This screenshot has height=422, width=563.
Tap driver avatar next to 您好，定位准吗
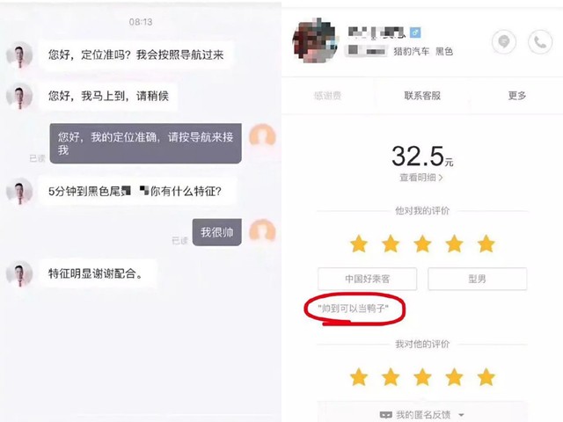click(x=19, y=55)
